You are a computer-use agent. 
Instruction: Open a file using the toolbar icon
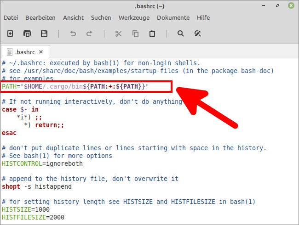pos(27,34)
